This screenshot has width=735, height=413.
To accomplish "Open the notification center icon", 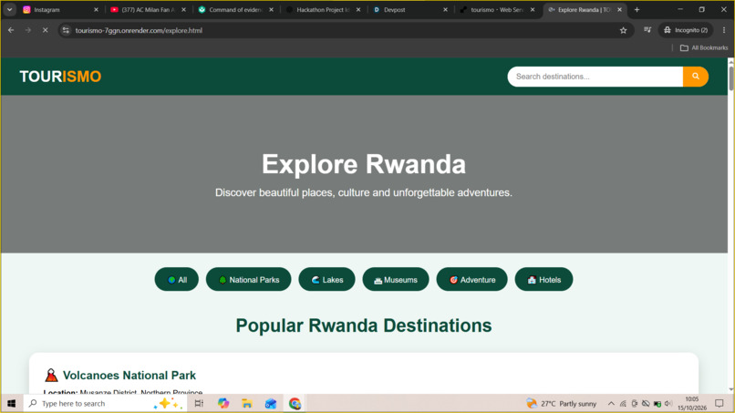I will click(x=719, y=403).
